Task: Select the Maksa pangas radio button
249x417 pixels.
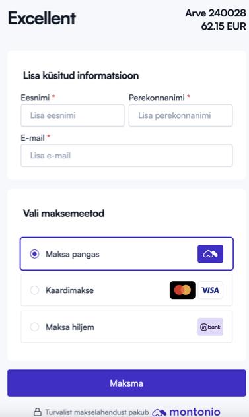Action: 34,254
